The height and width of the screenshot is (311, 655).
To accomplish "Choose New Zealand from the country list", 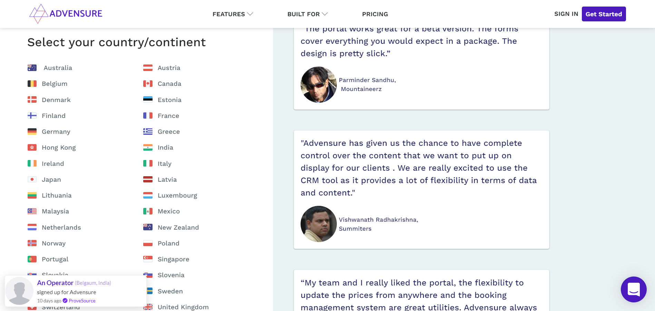I will (x=178, y=228).
